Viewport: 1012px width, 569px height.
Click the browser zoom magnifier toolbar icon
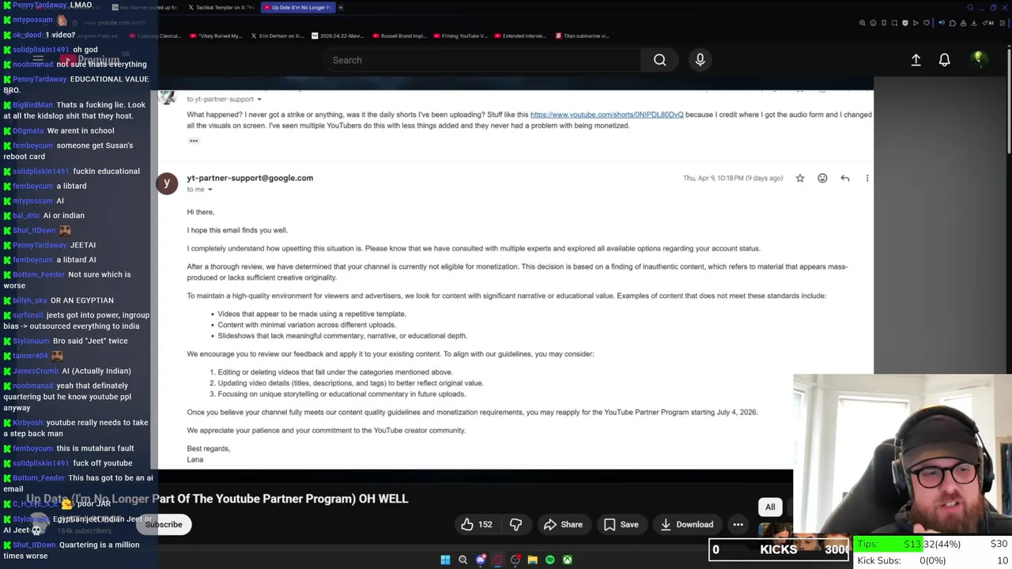[862, 23]
